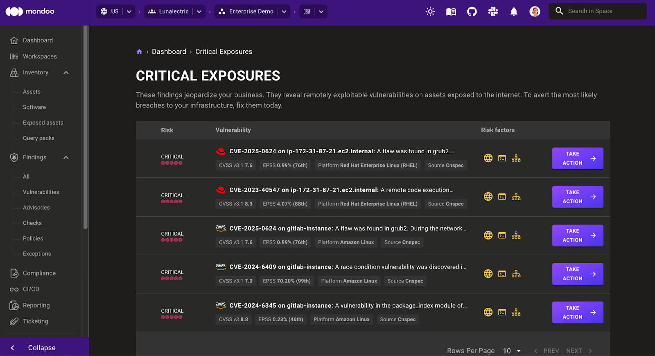The image size is (655, 356).
Task: Click the Slack icon in header
Action: [x=493, y=11]
